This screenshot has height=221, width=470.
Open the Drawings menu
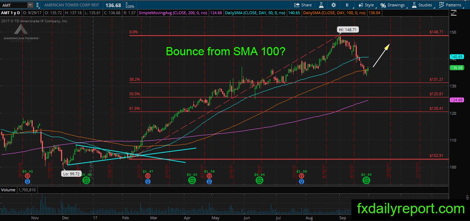click(x=393, y=5)
